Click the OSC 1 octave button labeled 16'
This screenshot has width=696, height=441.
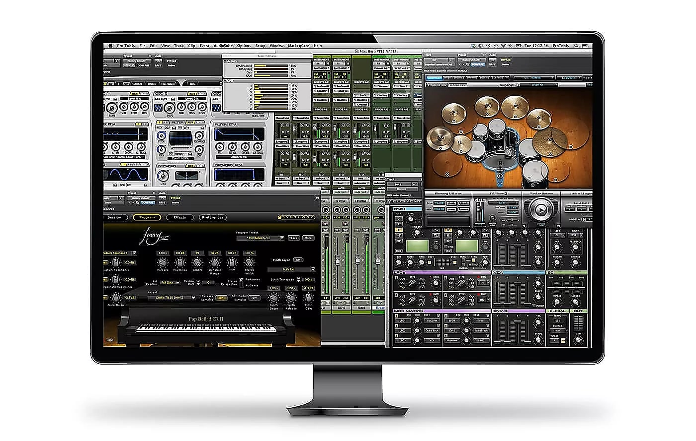pyautogui.click(x=399, y=236)
